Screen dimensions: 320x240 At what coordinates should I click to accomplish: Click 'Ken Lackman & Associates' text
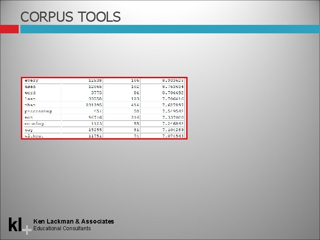click(x=74, y=221)
